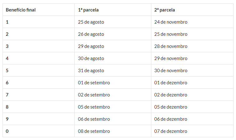Image resolution: width=236 pixels, height=140 pixels.
Task: Click the "02 de dezembro" cell
Action: pyautogui.click(x=171, y=95)
